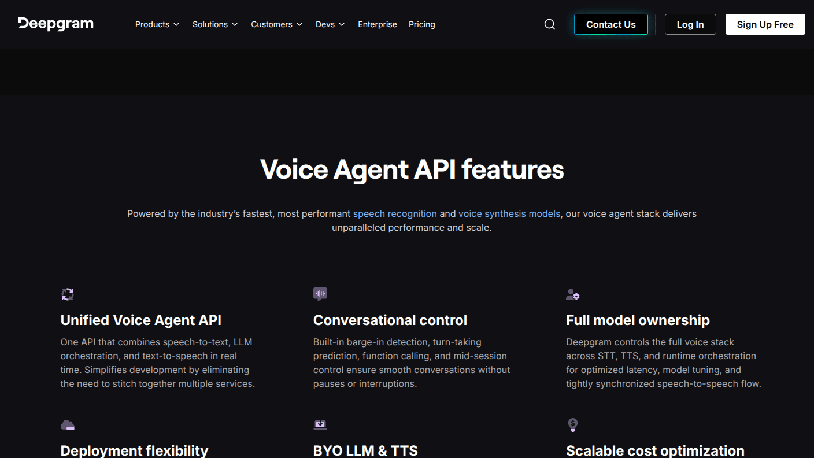
Task: Click the Contact Us button
Action: (x=611, y=24)
